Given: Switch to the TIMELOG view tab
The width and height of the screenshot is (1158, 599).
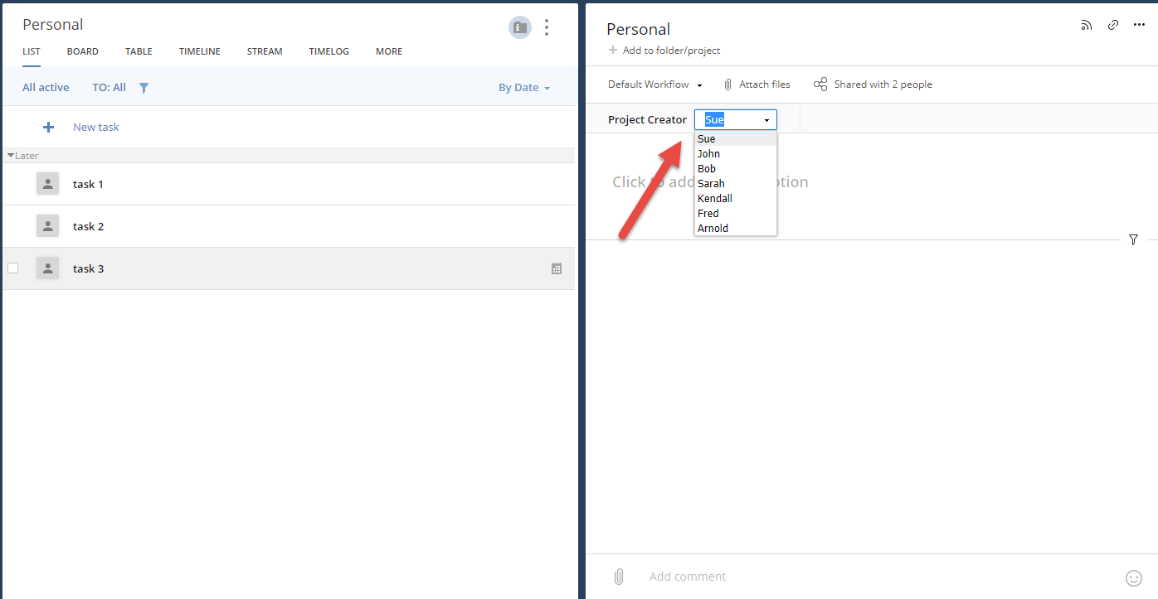Looking at the screenshot, I should (329, 51).
